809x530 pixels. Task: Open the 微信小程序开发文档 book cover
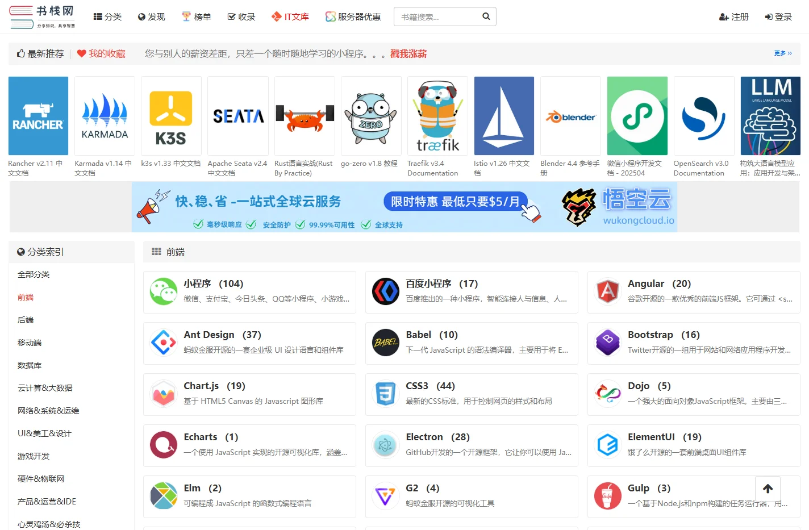637,116
